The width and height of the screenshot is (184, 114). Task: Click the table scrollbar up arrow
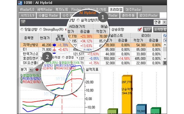point(165,45)
